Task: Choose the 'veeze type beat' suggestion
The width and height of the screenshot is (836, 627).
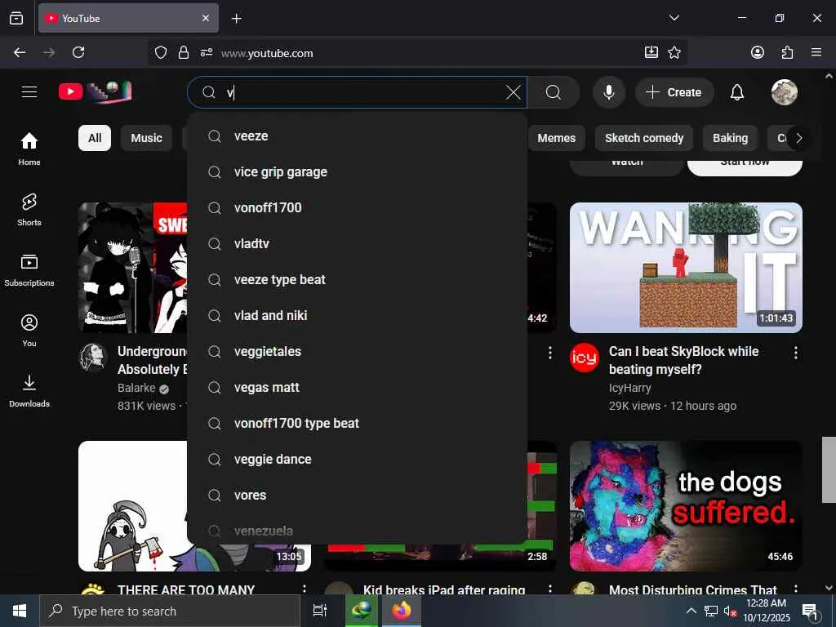Action: point(358,279)
